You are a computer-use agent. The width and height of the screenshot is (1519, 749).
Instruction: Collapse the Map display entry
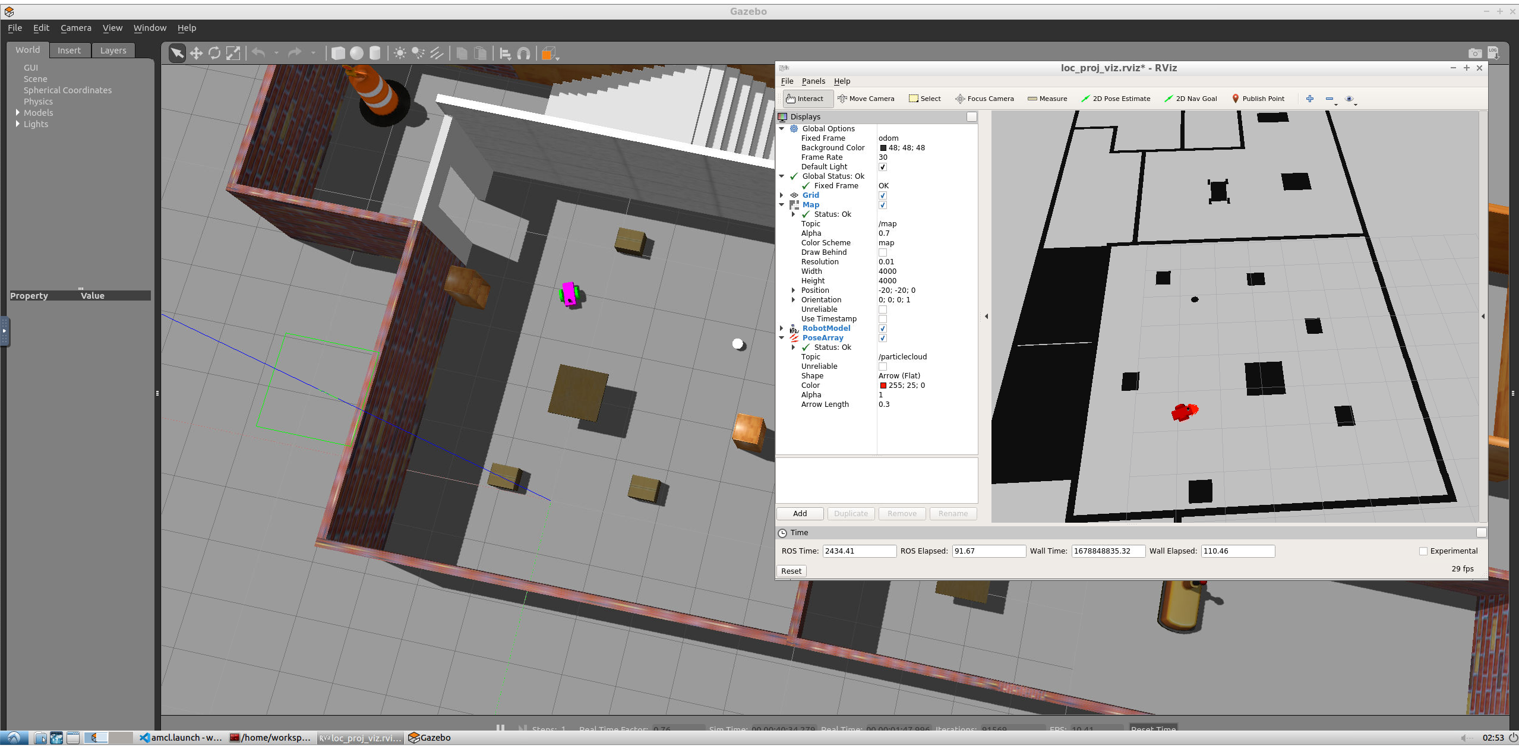coord(782,205)
